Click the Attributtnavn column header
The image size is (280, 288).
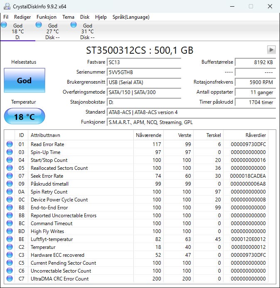coord(81,135)
